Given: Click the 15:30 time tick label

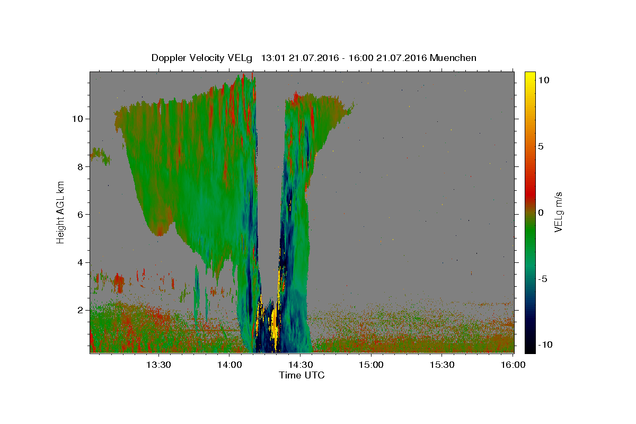Looking at the screenshot, I should click(442, 365).
